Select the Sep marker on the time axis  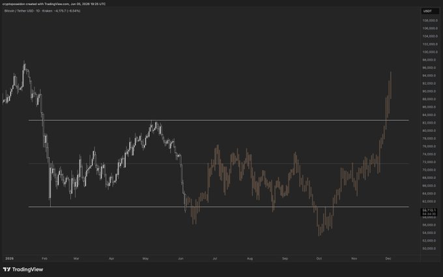tap(285, 258)
